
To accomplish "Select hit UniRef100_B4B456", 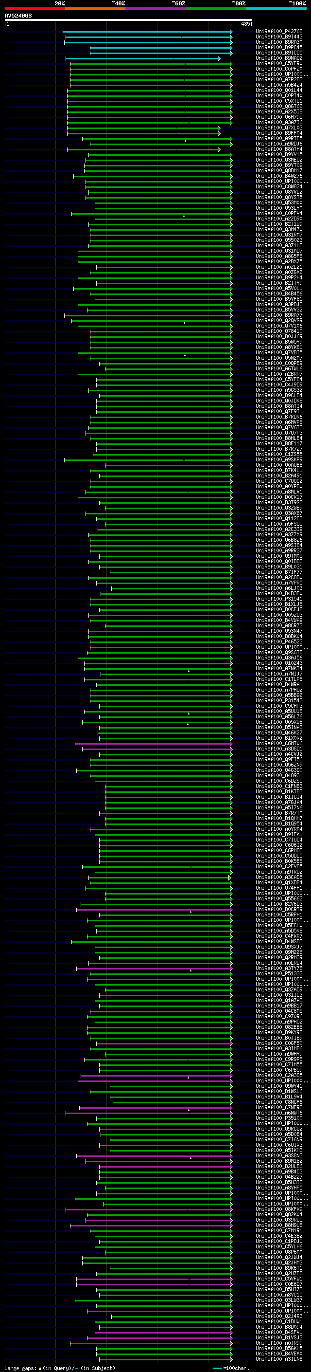I will [x=278, y=293].
